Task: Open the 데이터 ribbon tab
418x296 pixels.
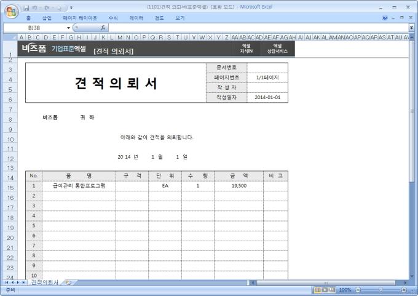Action: [136, 18]
